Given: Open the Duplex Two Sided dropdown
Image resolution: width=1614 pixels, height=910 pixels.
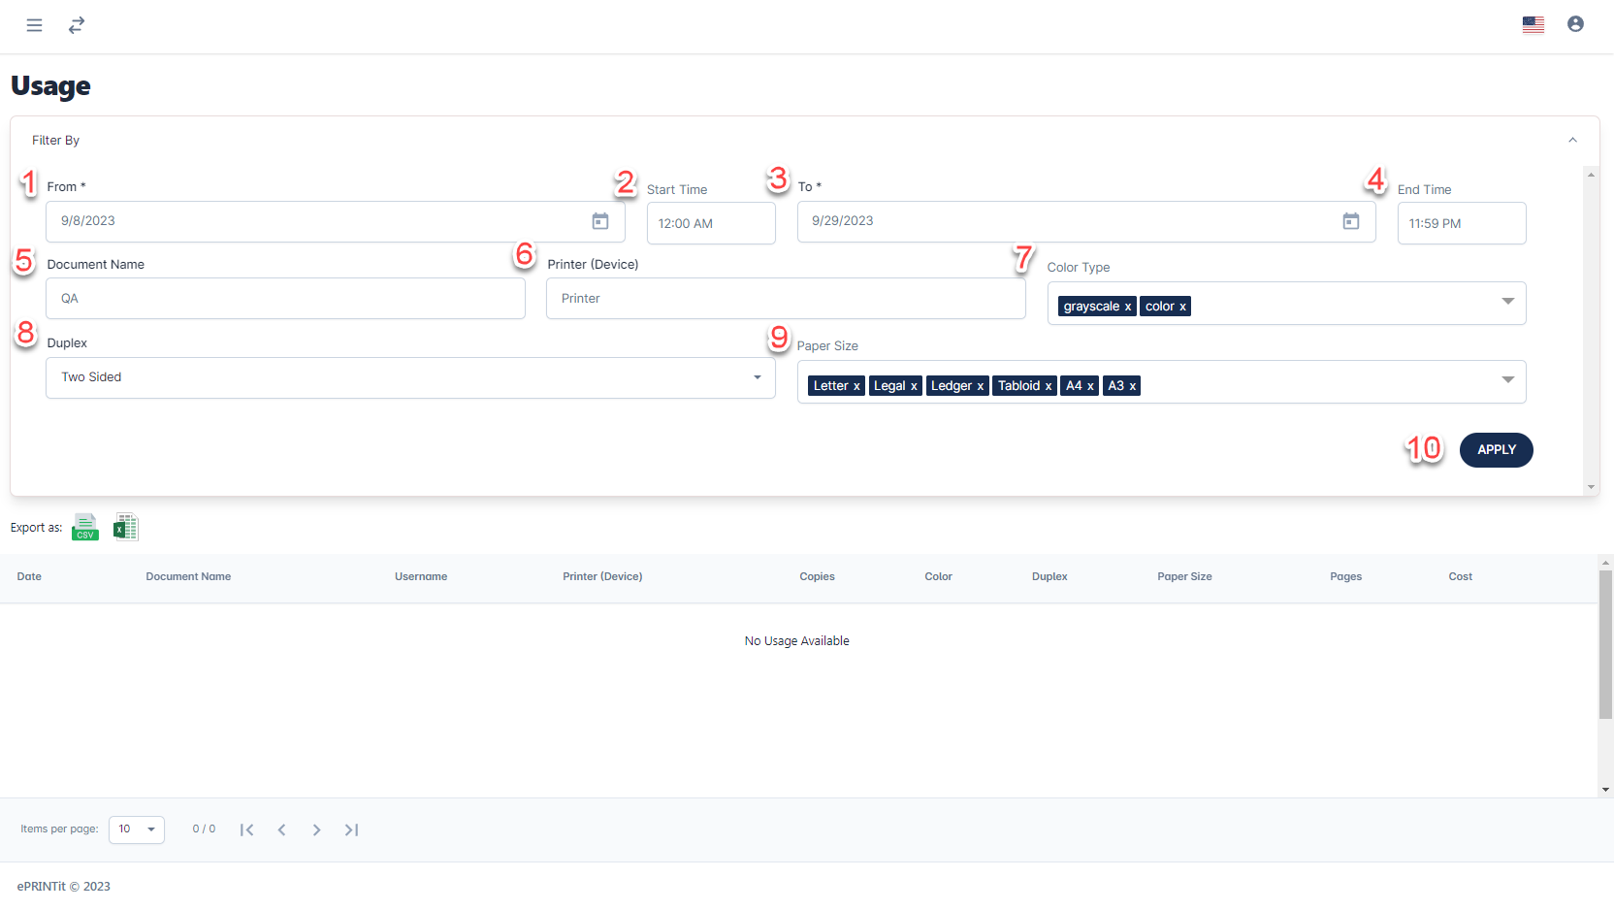Looking at the screenshot, I should pos(757,377).
